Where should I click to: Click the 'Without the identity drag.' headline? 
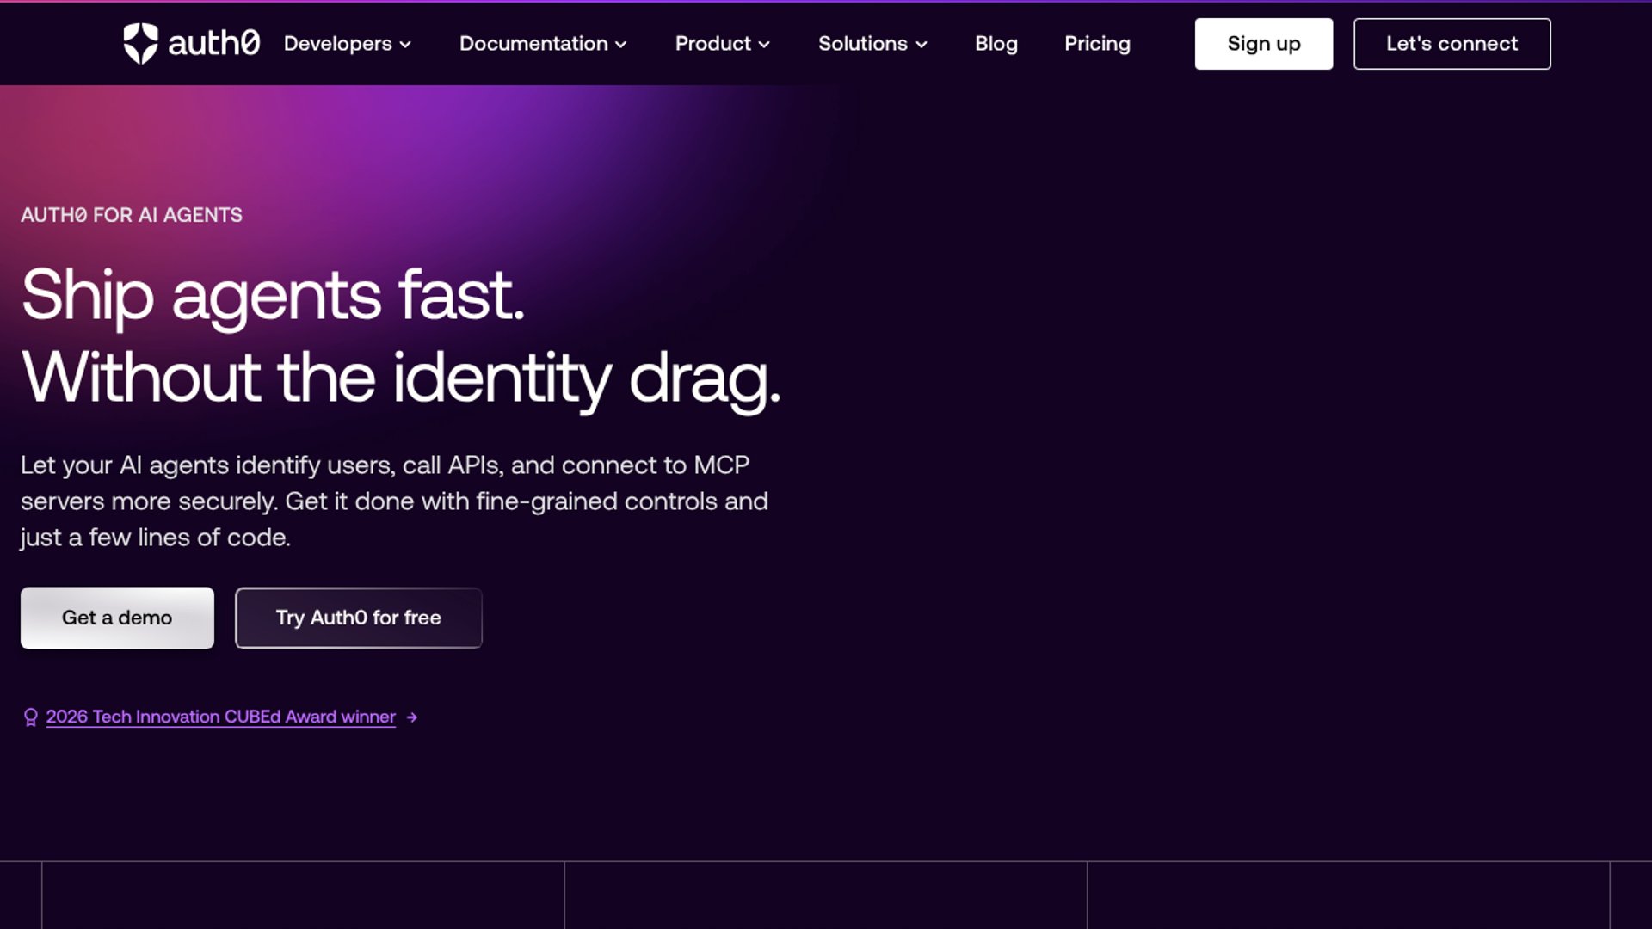point(401,378)
